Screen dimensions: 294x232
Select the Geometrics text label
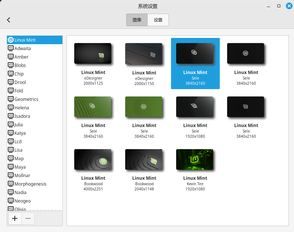pyautogui.click(x=27, y=99)
